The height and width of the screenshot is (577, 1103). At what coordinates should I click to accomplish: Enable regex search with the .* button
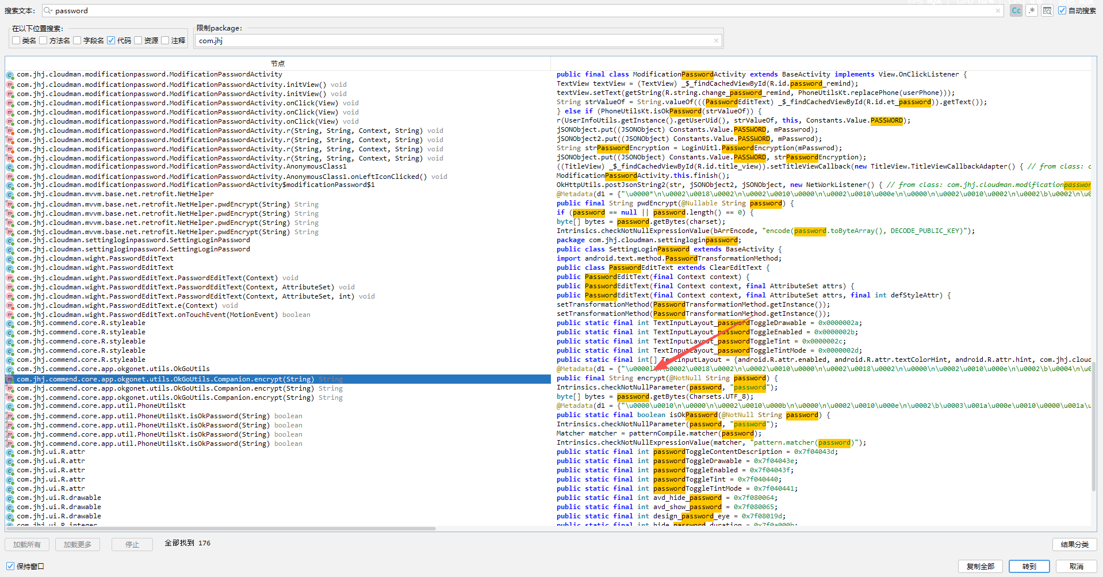[1032, 11]
